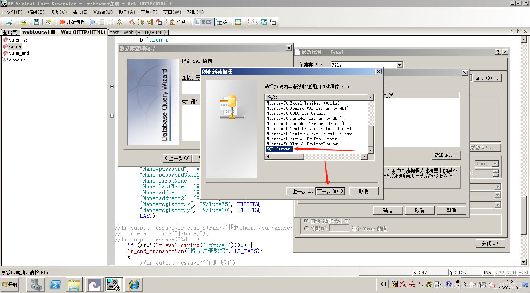Screen dimensions: 530x293
Task: Open parameter list <P> toolbar icon
Action: point(264,22)
